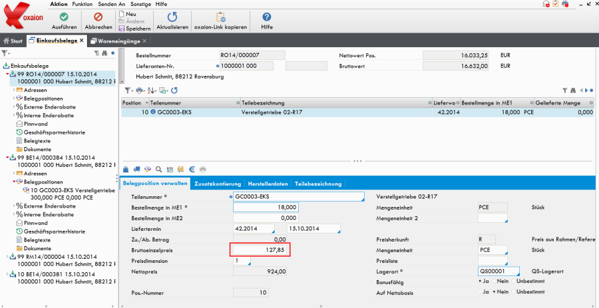Screen dimensions: 599x308
Task: Open the Hilfe menu in the menu bar
Action: pos(162,4)
